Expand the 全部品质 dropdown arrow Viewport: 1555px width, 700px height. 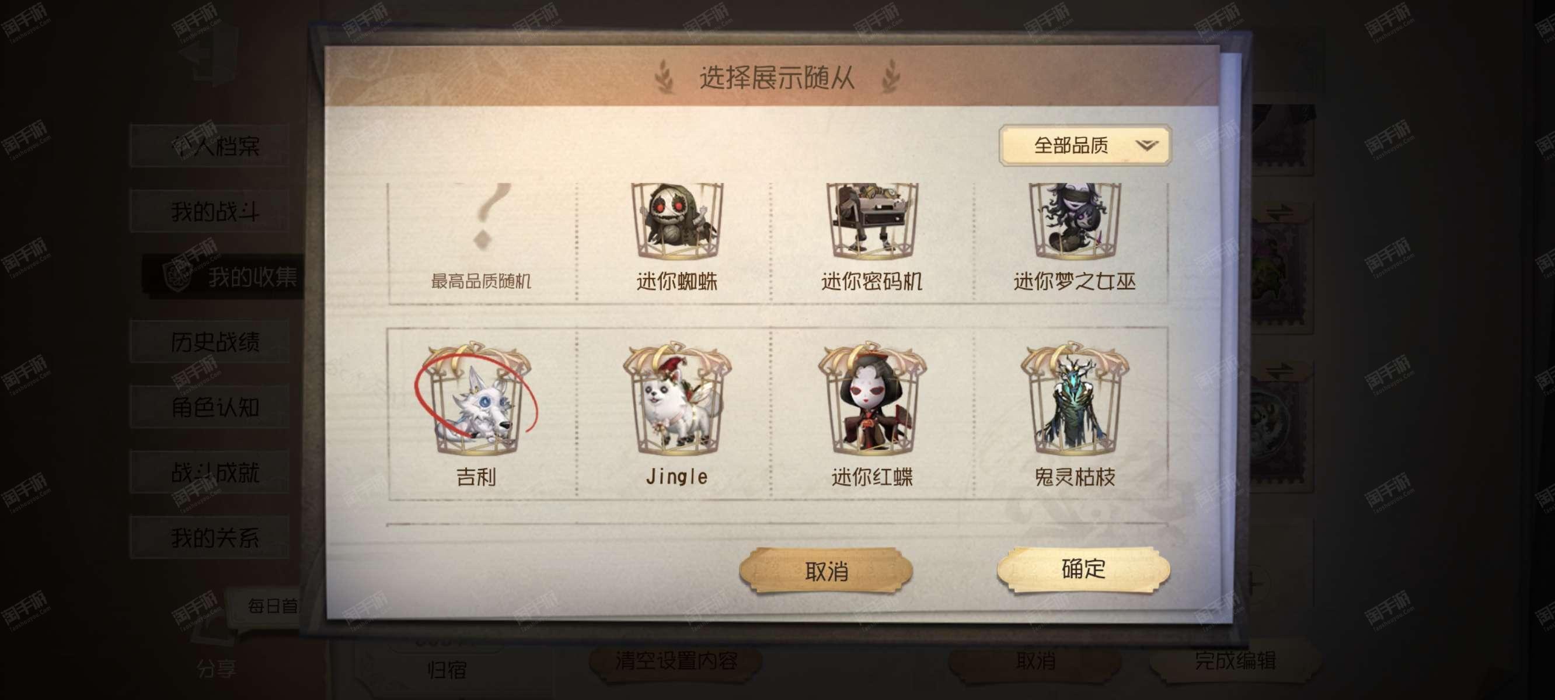pos(1146,145)
